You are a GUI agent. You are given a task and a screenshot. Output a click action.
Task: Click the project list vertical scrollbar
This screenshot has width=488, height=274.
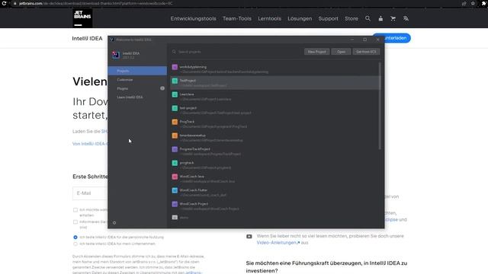[380, 106]
